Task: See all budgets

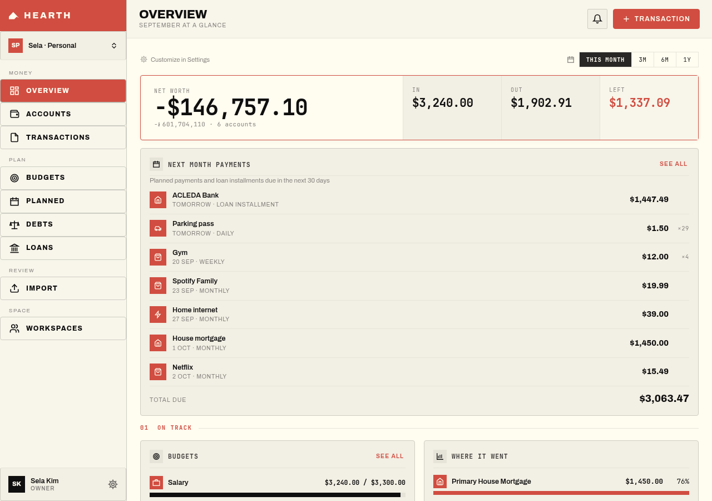Action: pyautogui.click(x=390, y=456)
